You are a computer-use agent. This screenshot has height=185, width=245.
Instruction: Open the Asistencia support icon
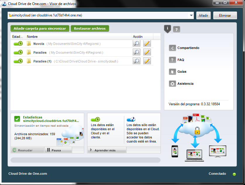point(172,84)
